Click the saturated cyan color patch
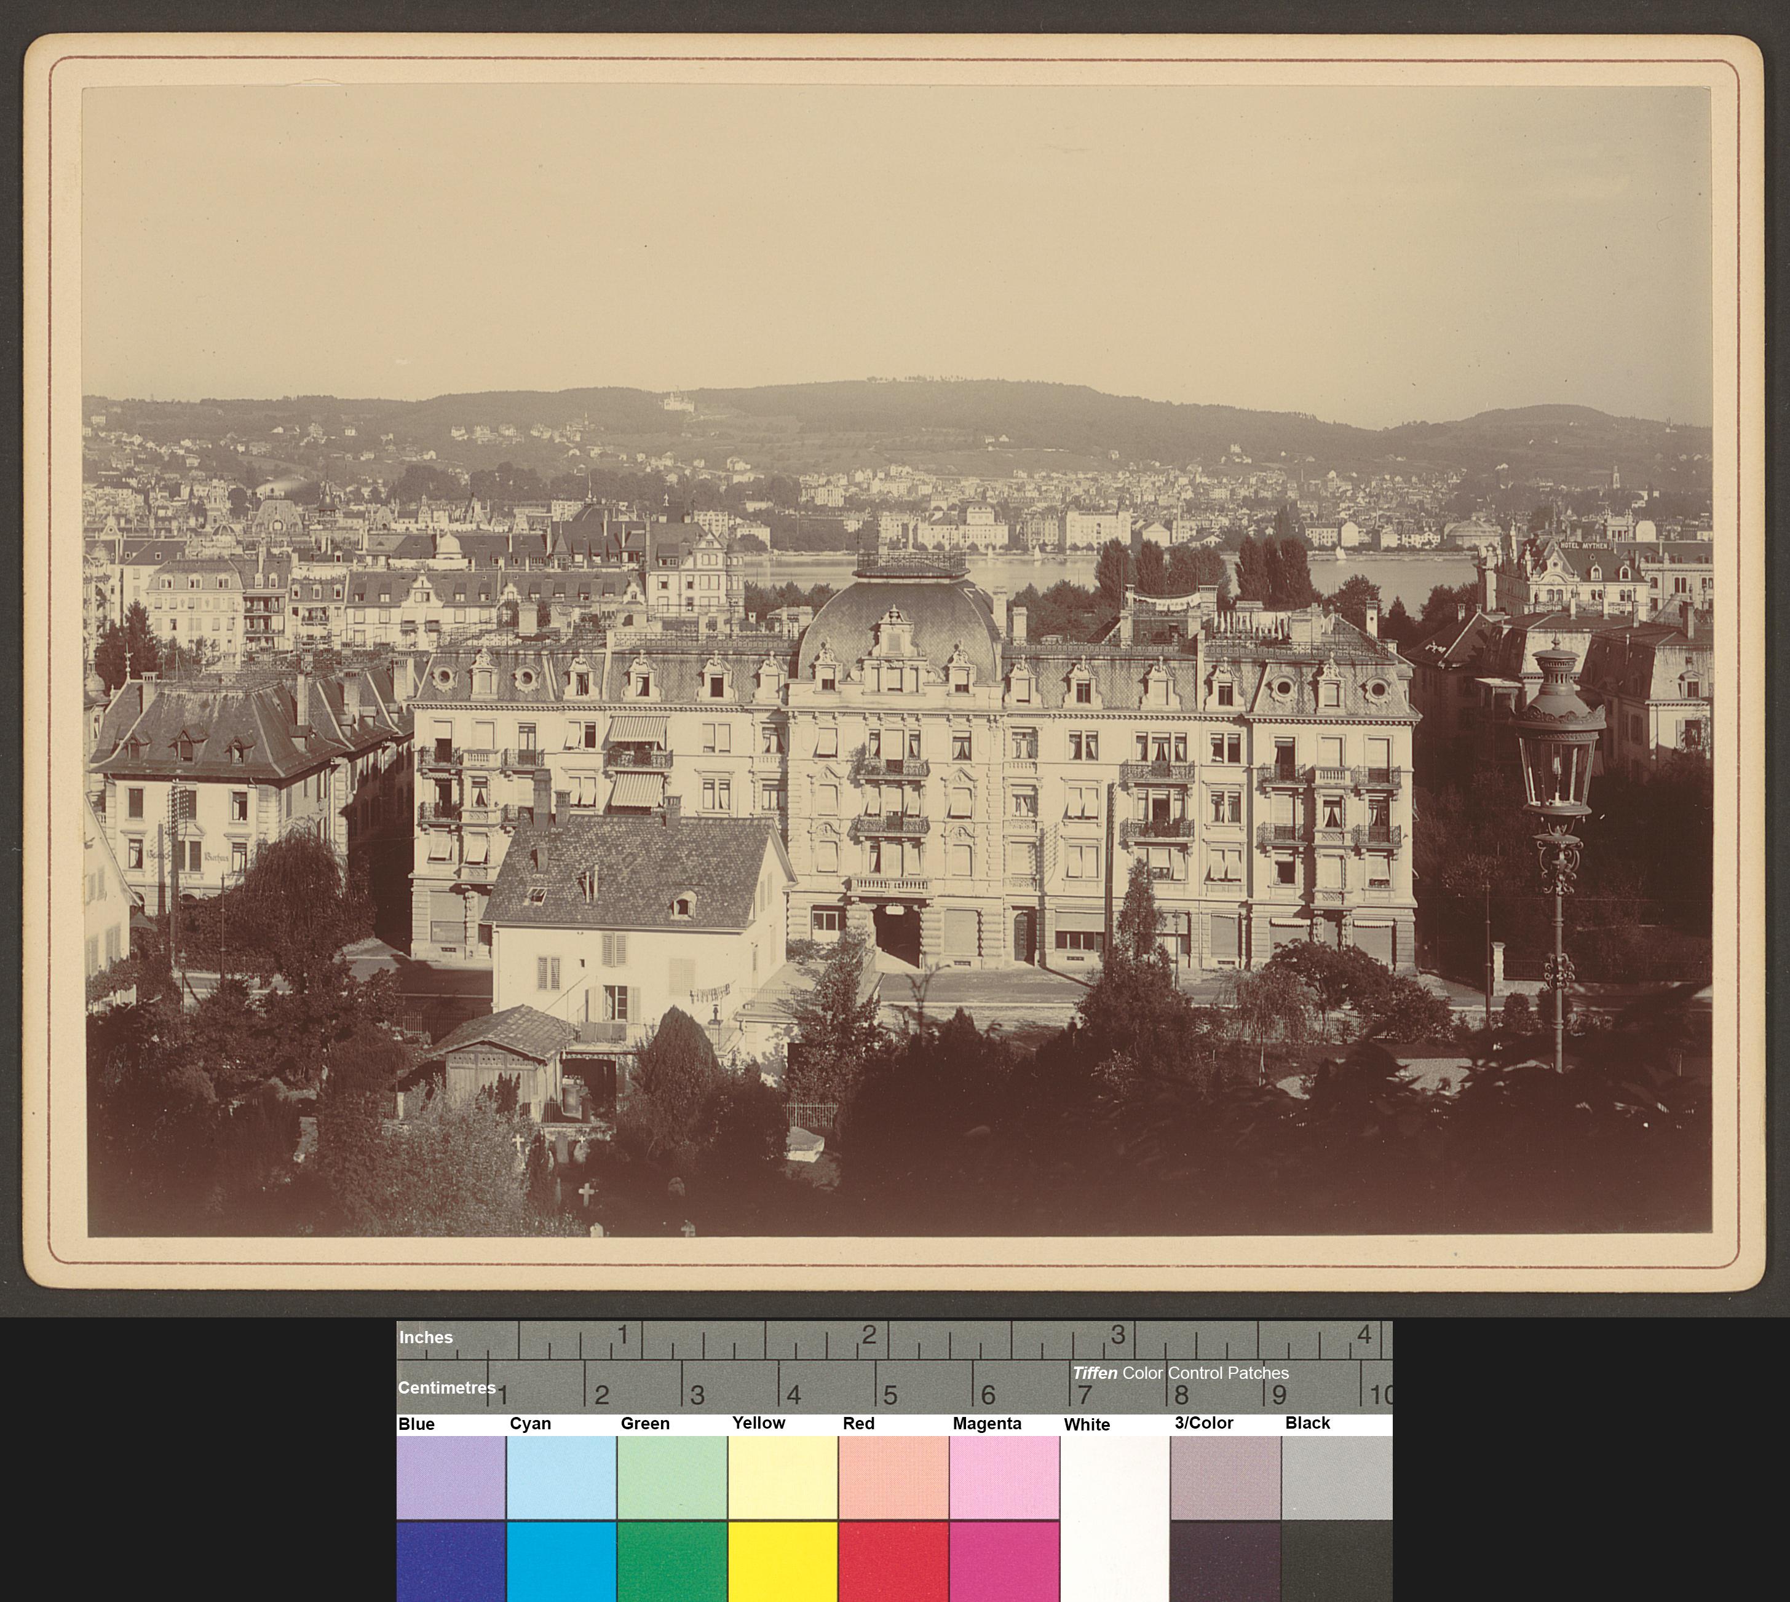This screenshot has width=1790, height=1602. (x=561, y=1561)
